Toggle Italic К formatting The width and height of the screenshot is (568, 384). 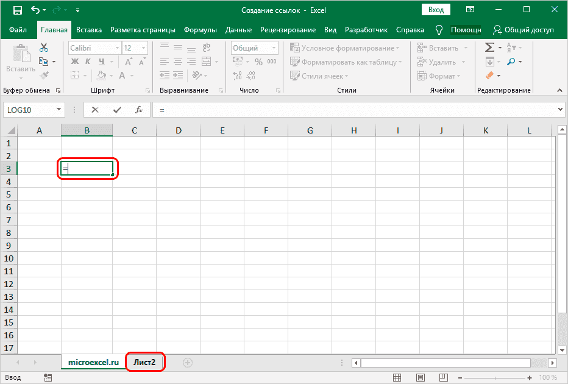89,62
